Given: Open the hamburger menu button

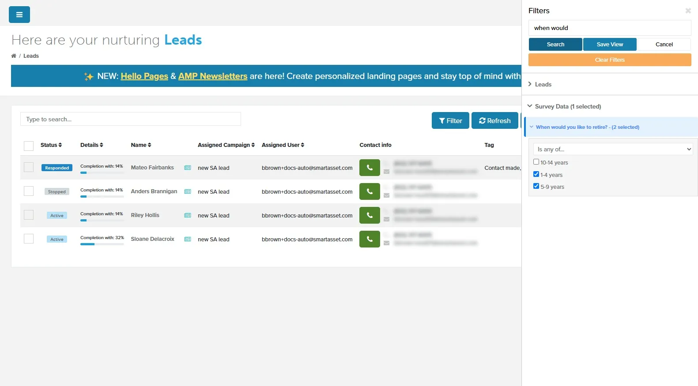Looking at the screenshot, I should tap(19, 15).
